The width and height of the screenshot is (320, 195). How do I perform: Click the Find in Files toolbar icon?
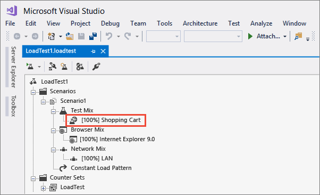298,36
